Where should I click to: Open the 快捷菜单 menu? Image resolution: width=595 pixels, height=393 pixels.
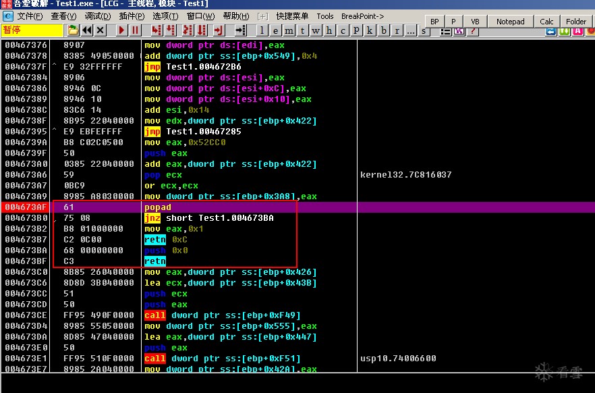(x=292, y=16)
